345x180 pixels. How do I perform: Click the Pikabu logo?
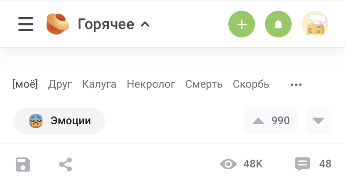[57, 24]
